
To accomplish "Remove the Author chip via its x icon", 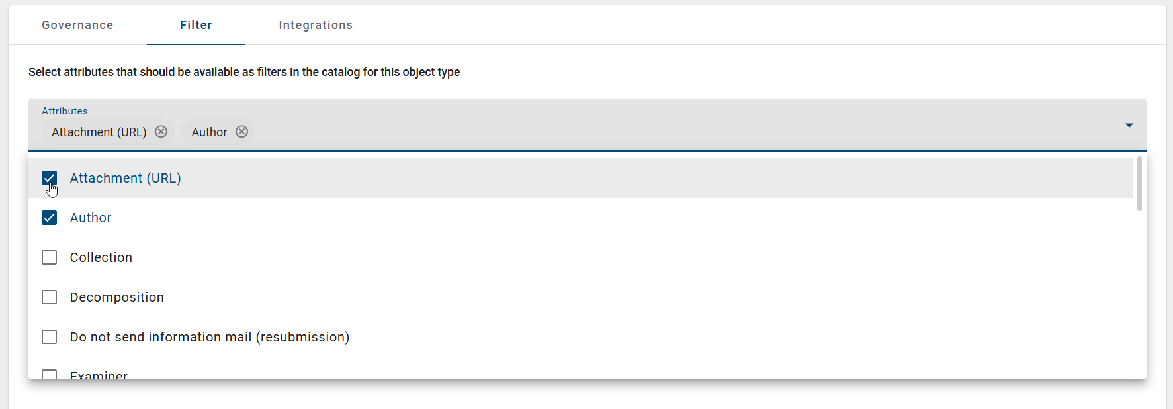I will [x=241, y=132].
